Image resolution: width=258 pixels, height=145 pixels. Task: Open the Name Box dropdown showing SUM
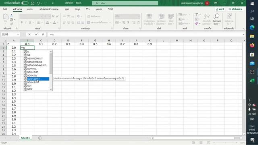(18, 34)
